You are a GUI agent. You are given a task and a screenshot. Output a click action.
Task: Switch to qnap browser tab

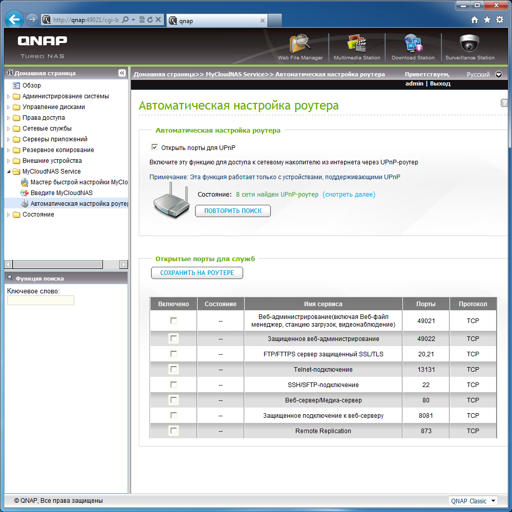[217, 20]
